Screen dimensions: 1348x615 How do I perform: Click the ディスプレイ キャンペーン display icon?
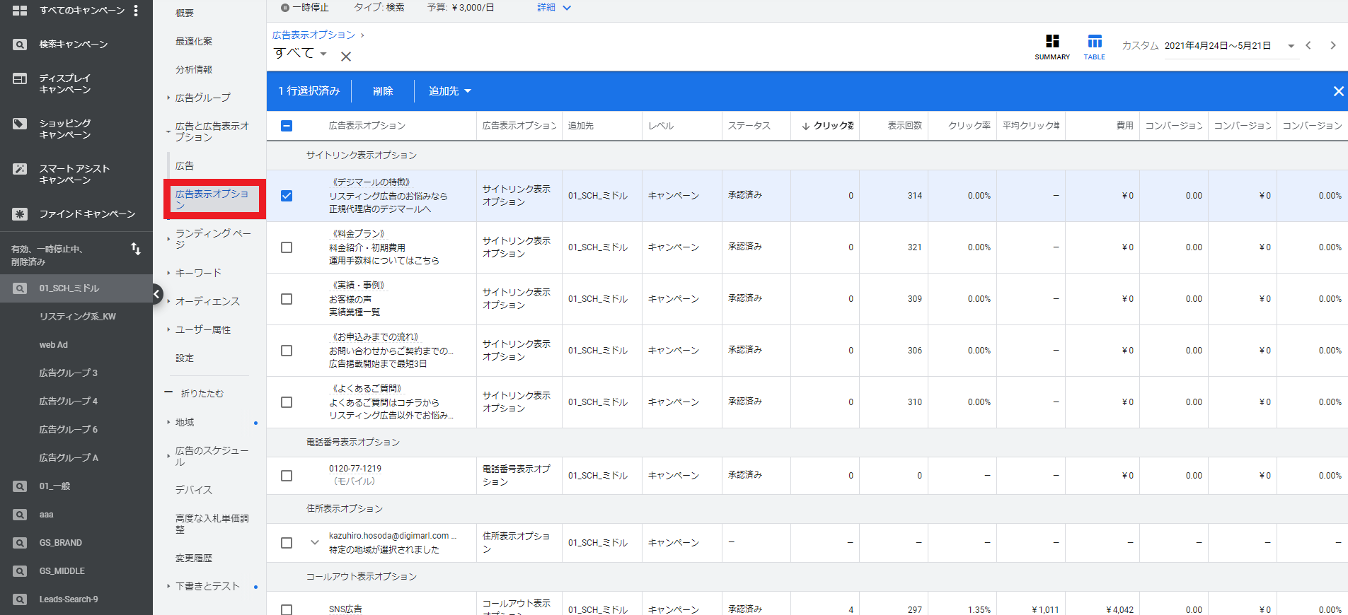(x=20, y=78)
